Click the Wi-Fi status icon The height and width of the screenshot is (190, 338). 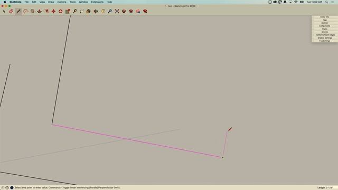click(x=296, y=2)
